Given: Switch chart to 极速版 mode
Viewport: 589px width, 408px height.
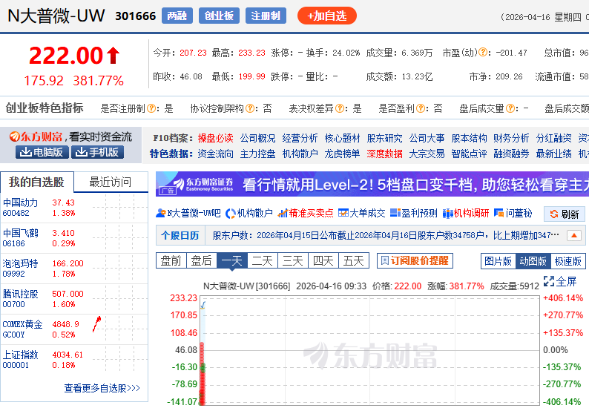Looking at the screenshot, I should [568, 261].
